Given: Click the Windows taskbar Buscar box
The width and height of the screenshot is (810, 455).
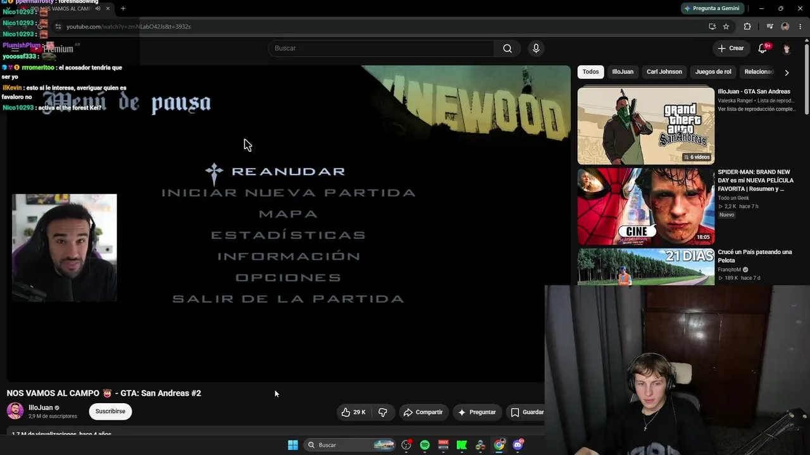Looking at the screenshot, I should point(349,445).
